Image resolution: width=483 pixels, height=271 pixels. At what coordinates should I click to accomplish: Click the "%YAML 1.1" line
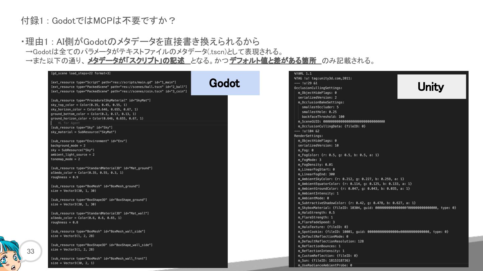tap(303, 73)
